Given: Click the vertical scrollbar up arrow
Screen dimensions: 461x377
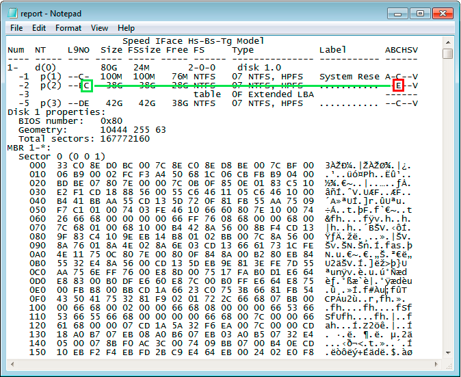Looking at the screenshot, I should pos(448,42).
